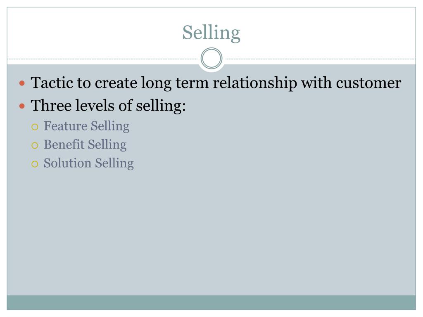Select the hollow yellow bullet beside Benefit Selling
The image size is (423, 317).
point(35,146)
